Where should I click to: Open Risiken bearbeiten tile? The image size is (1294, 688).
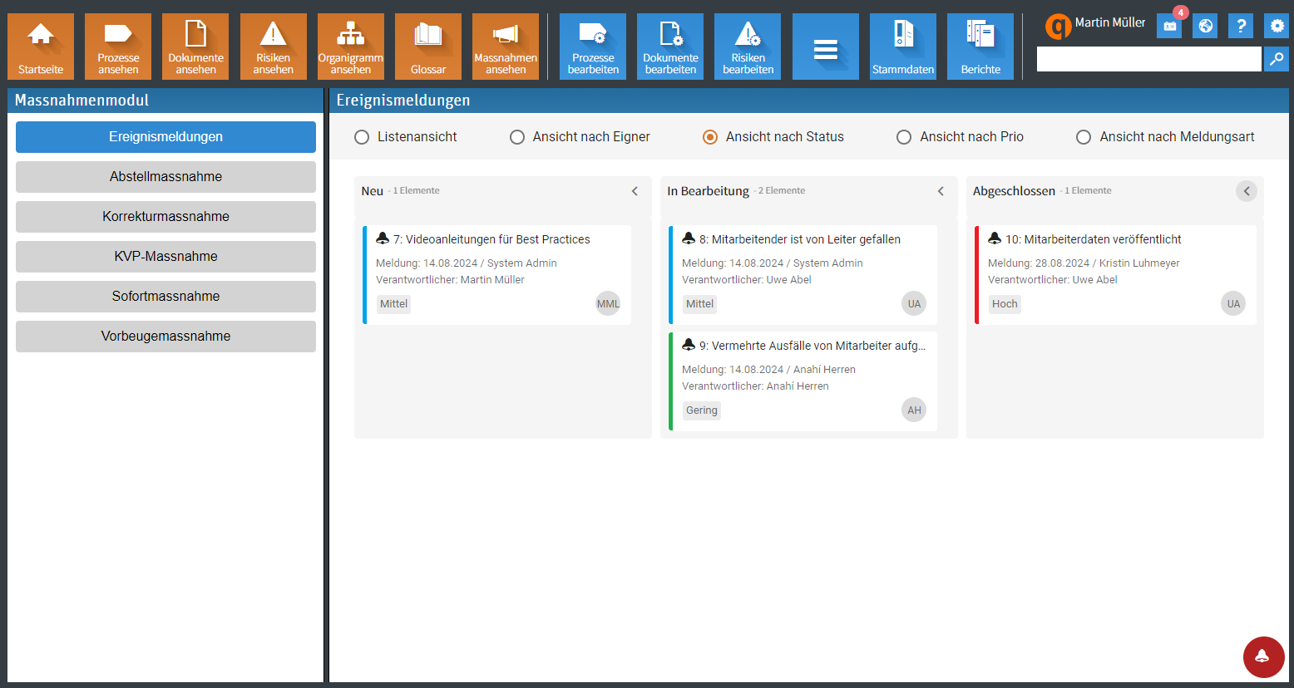(x=748, y=47)
